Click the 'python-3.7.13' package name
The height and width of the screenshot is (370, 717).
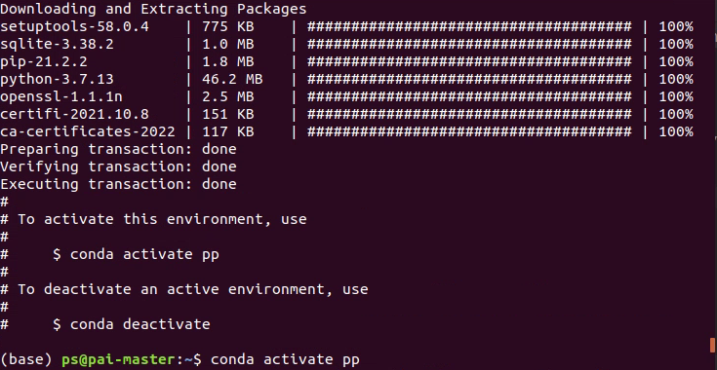tap(57, 80)
